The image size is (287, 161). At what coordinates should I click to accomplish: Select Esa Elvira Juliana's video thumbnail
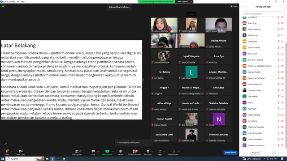pos(191,25)
